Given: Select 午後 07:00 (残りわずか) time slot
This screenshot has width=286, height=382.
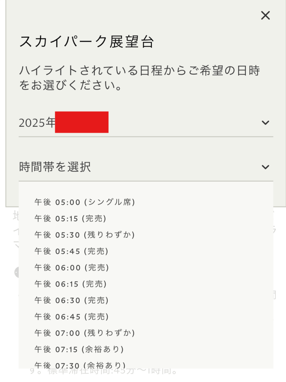Looking at the screenshot, I should pyautogui.click(x=85, y=333).
